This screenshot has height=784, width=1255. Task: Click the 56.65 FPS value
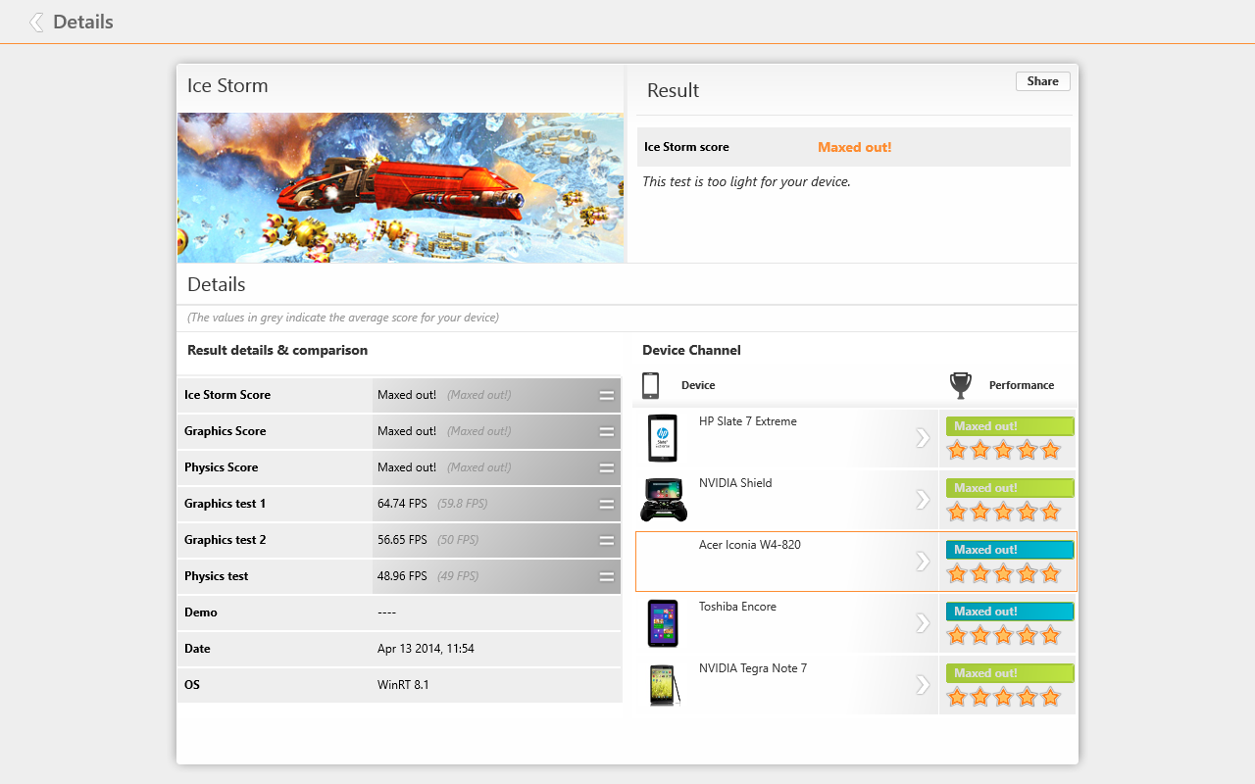tap(402, 540)
